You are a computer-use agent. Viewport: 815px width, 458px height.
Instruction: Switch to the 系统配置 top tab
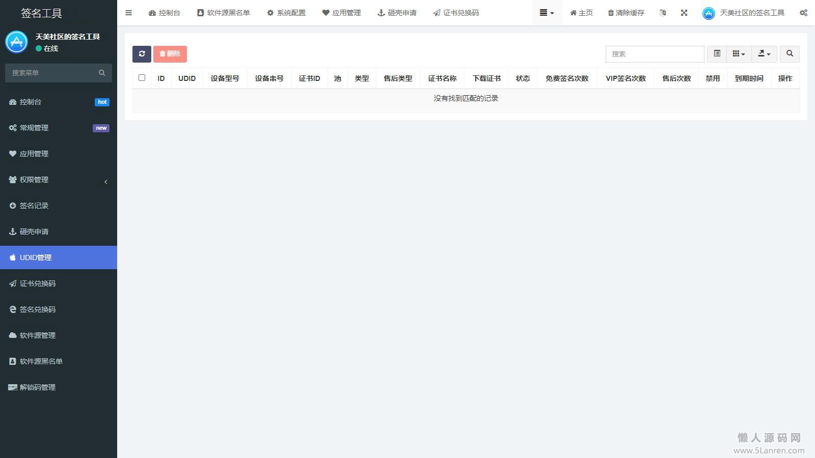tap(286, 13)
